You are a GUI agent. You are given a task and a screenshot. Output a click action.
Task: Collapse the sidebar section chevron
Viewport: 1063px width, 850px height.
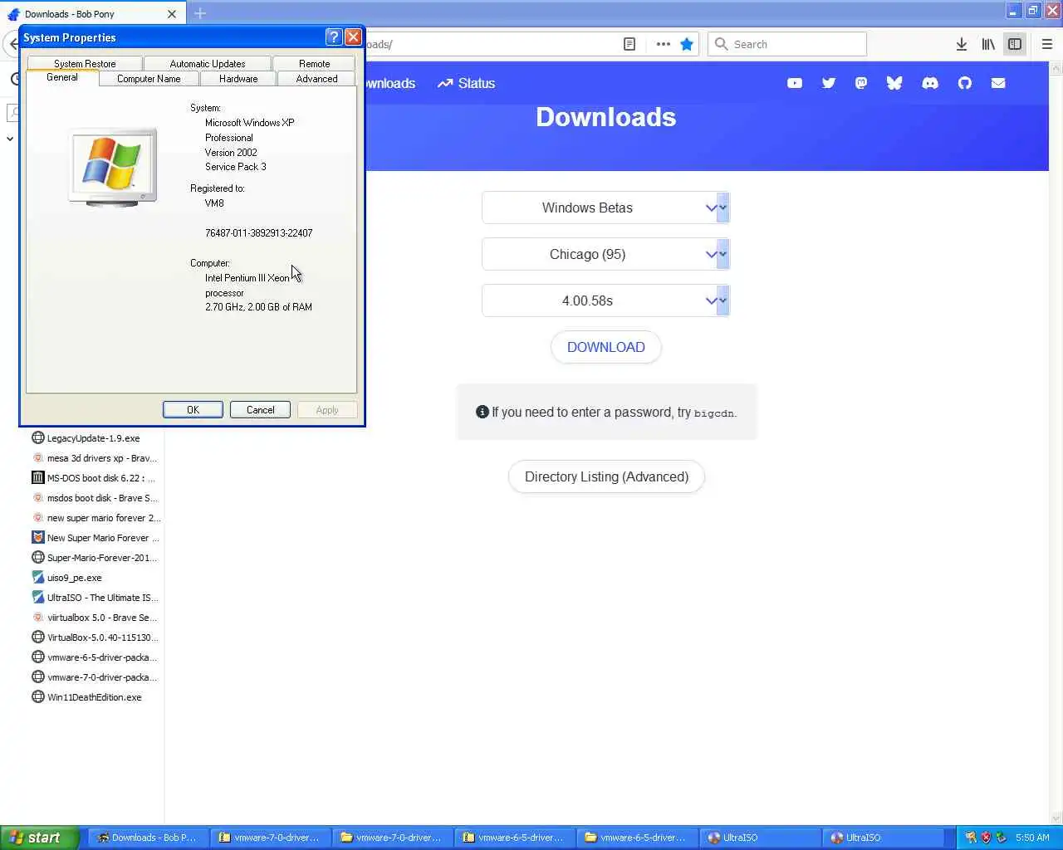coord(10,139)
